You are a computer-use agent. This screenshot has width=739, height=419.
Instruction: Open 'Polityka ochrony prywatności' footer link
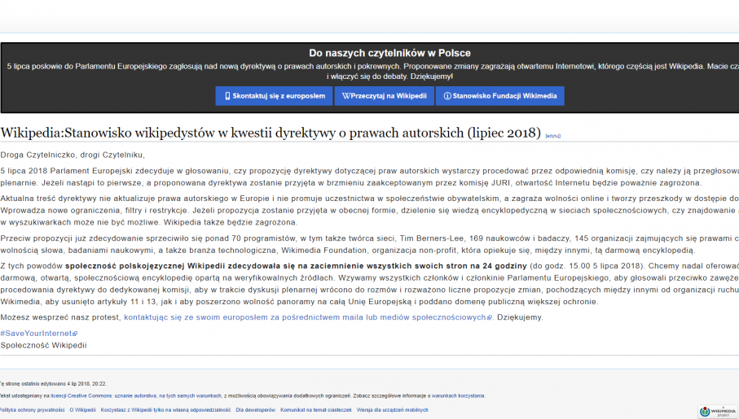(x=32, y=410)
